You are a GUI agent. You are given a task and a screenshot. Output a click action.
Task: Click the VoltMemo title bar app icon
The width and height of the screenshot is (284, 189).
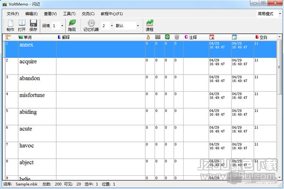click(5, 4)
